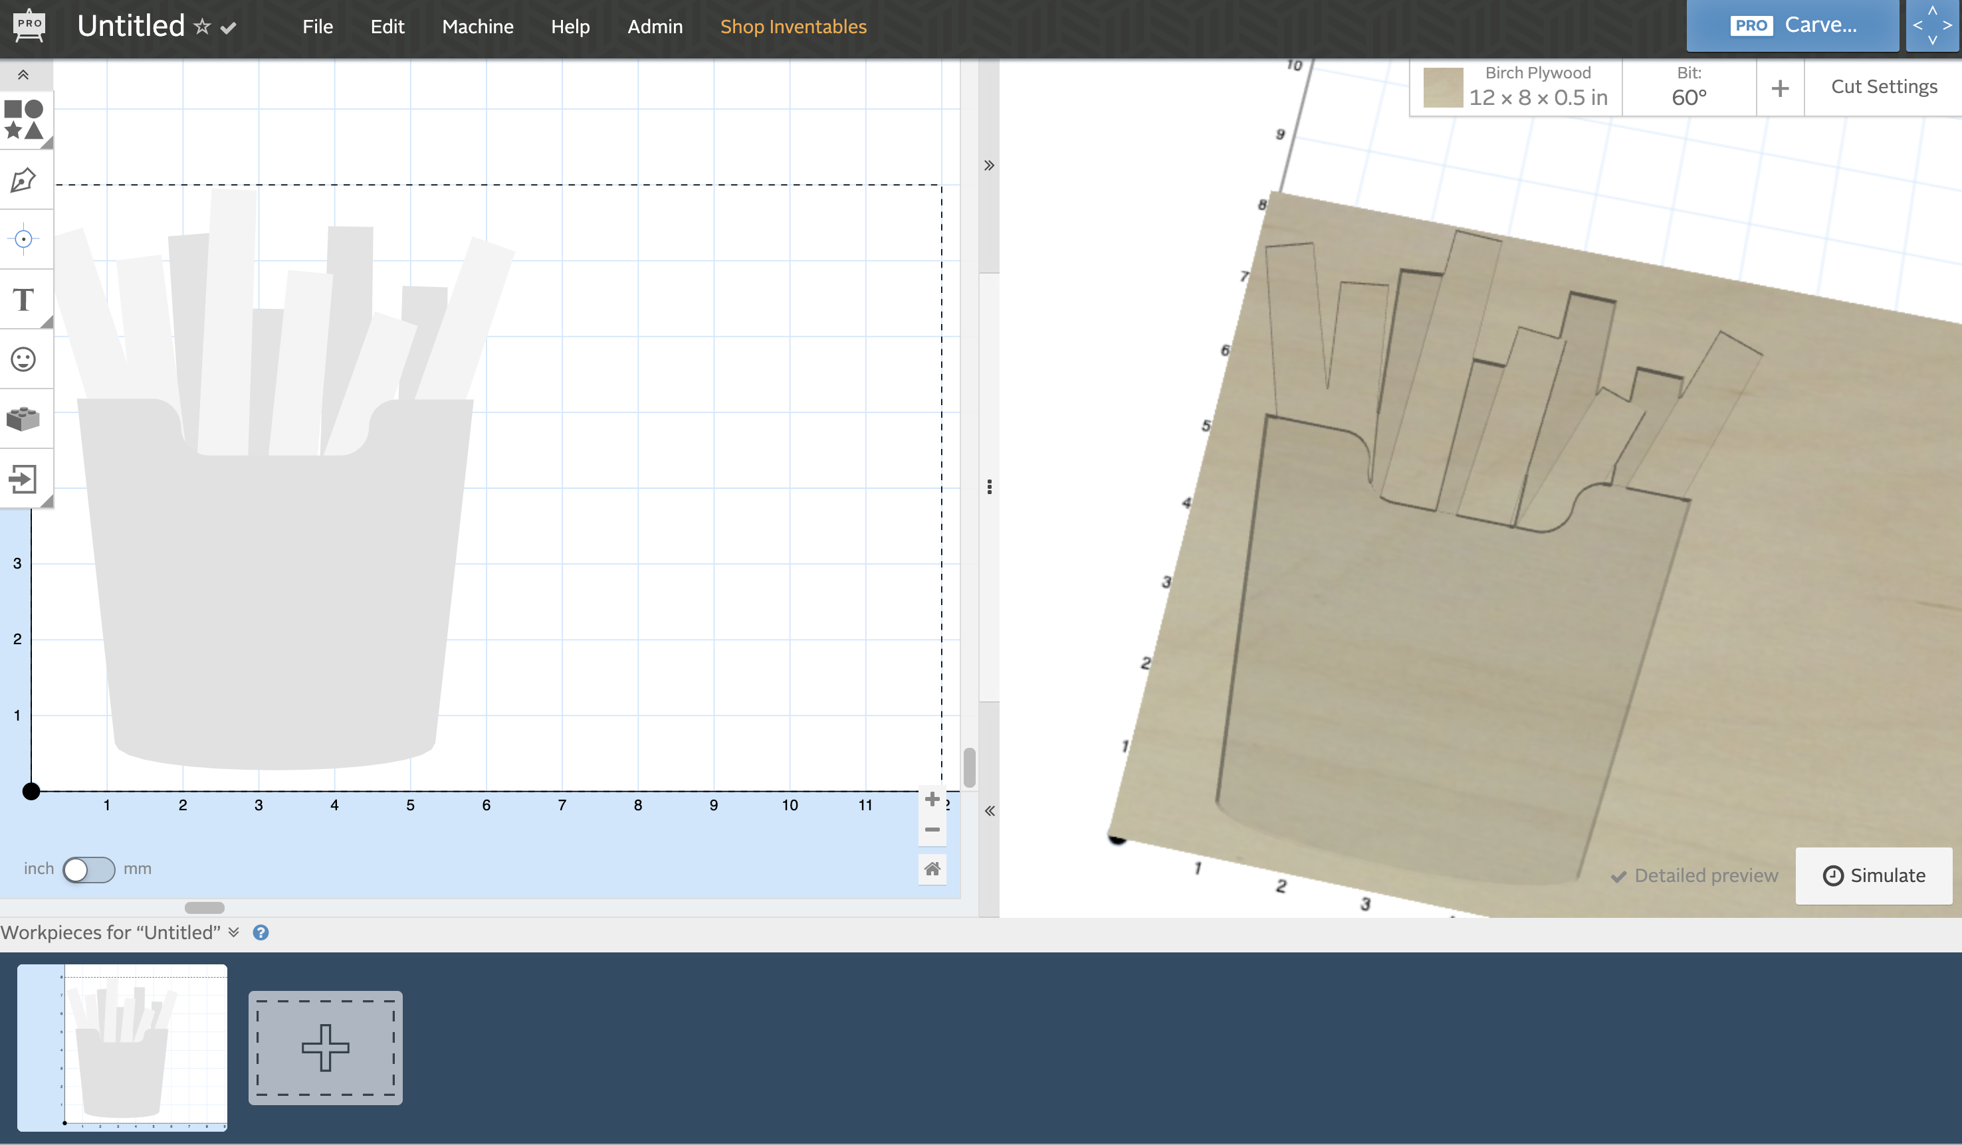The height and width of the screenshot is (1145, 1962).
Task: Open the Apps brick icon
Action: [x=24, y=419]
